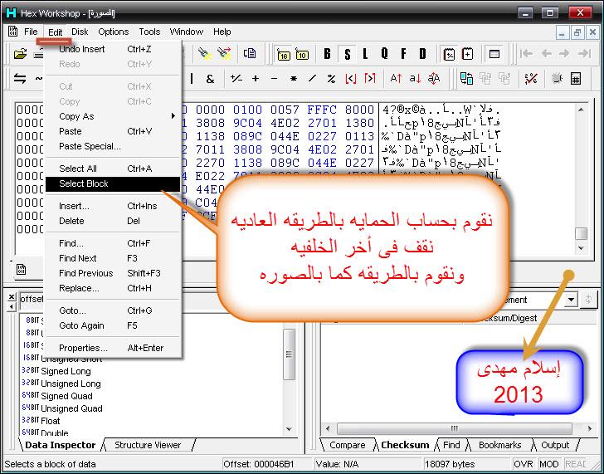Click the multiply operation icon

point(293,79)
